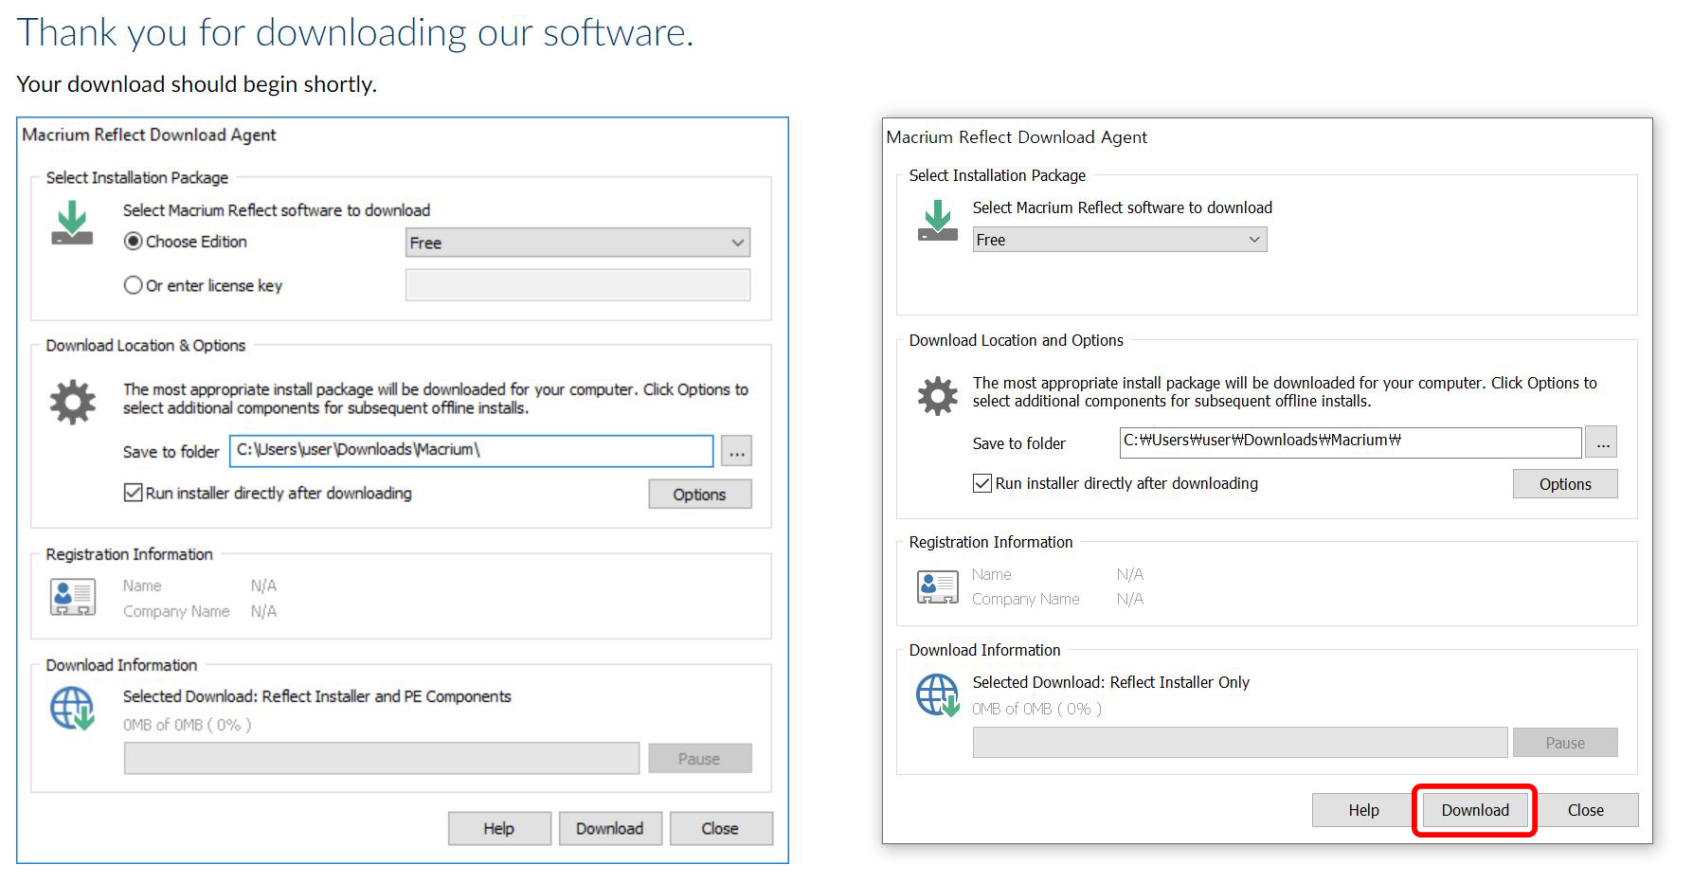Image resolution: width=1693 pixels, height=883 pixels.
Task: Open Options in the right dialog
Action: click(1565, 484)
